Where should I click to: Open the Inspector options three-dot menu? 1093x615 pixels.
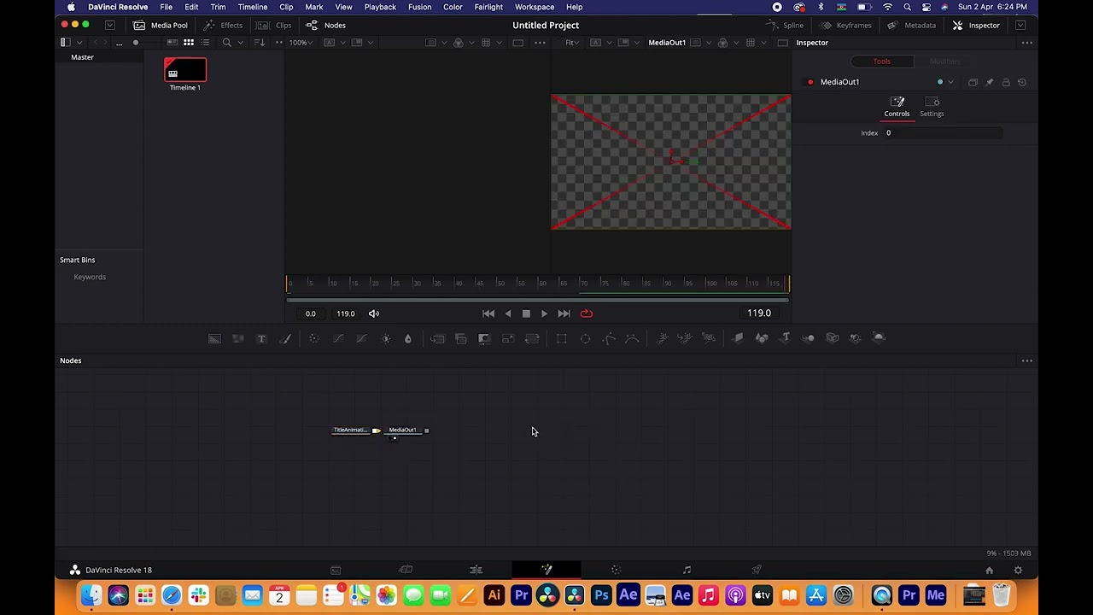coord(1027,43)
